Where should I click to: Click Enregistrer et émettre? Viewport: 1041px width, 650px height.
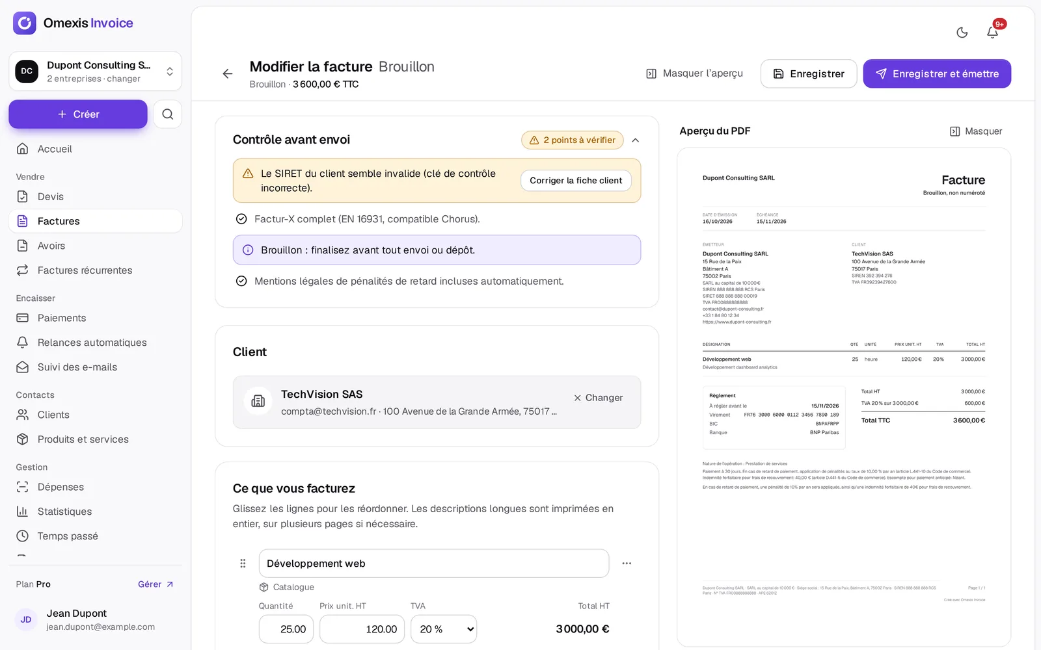click(937, 73)
